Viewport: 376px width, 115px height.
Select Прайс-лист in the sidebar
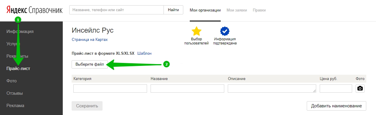[x=18, y=69]
